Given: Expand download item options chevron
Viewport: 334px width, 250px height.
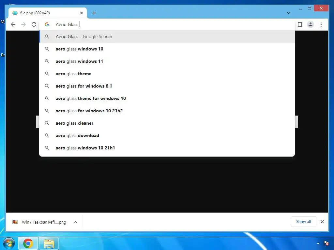Looking at the screenshot, I should coord(75,222).
